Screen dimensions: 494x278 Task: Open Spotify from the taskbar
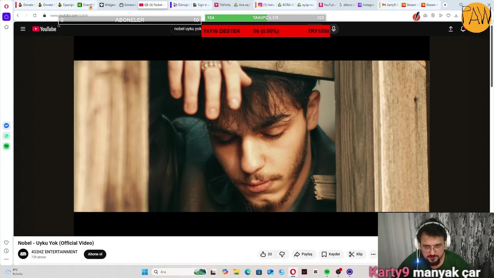pos(327,272)
